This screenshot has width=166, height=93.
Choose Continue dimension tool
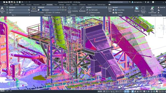57,13
